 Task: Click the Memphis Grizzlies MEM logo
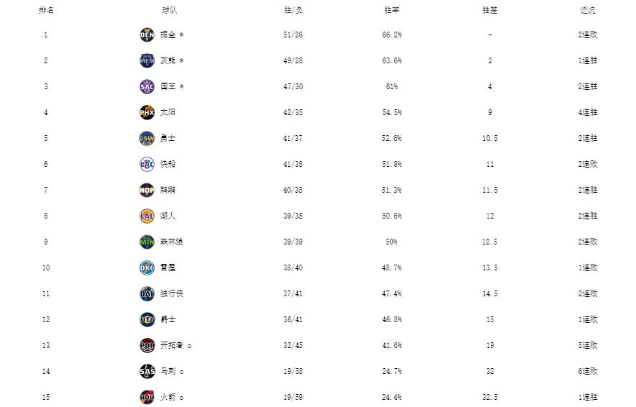[147, 61]
